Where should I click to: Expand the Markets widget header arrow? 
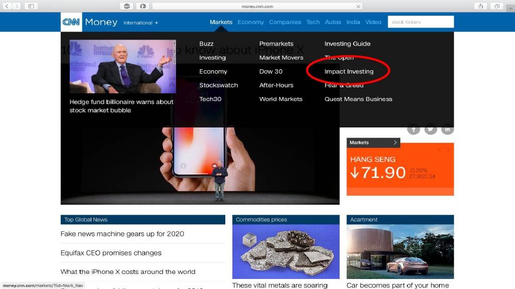(395, 142)
